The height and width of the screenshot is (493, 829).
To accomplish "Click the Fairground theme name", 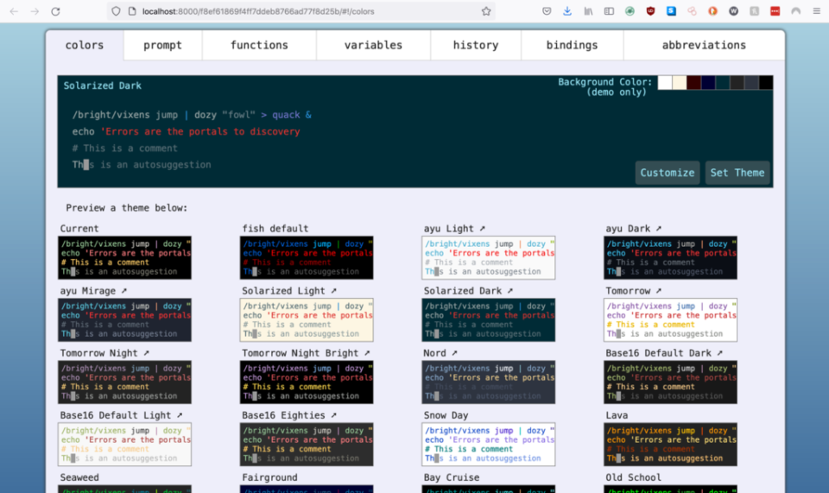I will point(269,477).
